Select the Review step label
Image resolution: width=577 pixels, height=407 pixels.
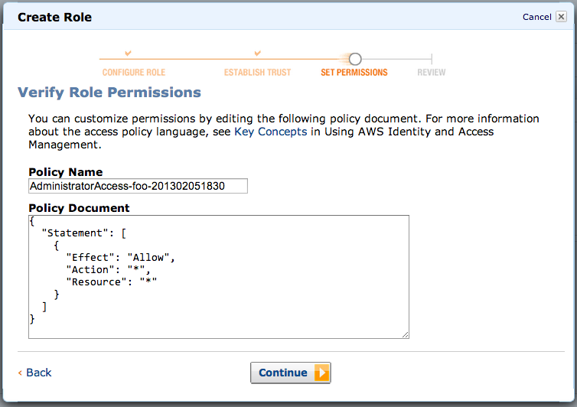click(x=432, y=73)
